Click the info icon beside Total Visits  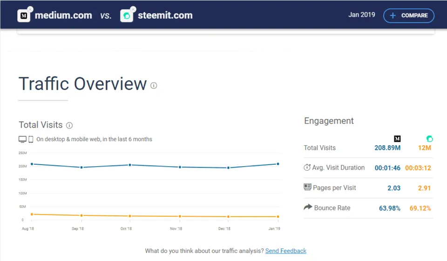coord(69,125)
